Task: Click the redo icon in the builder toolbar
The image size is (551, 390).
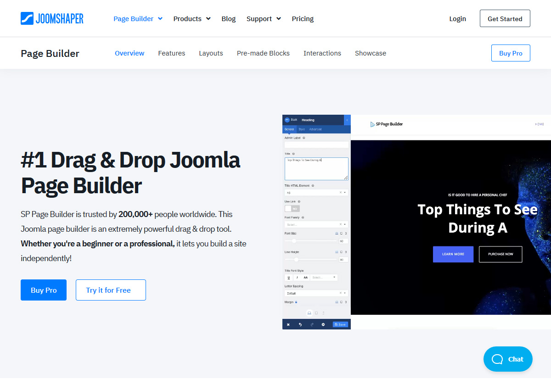Action: [x=312, y=324]
